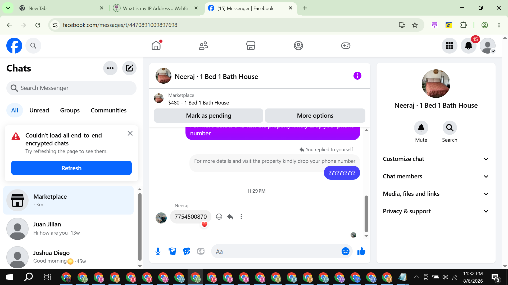Open Chats options three-dot button

point(110,68)
